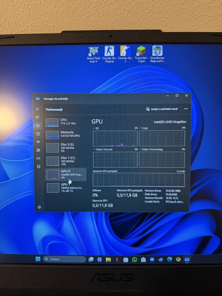Click Rulați o activitate nouă button
222x296 pixels.
click(x=162, y=109)
